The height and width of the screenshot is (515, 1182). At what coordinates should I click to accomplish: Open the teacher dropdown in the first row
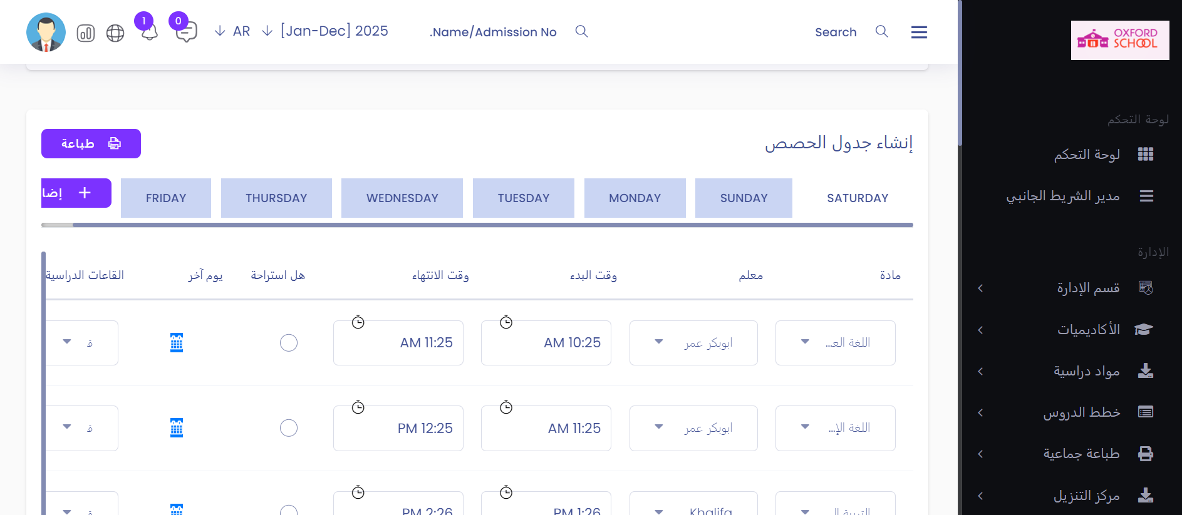693,343
